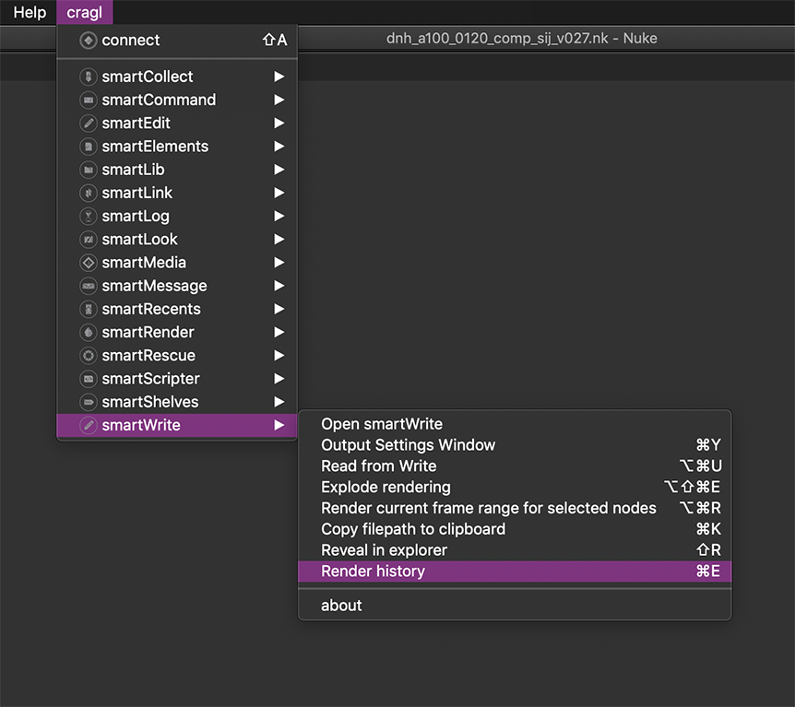Expand the smartCommand submenu arrow
The height and width of the screenshot is (707, 795).
pyautogui.click(x=279, y=100)
